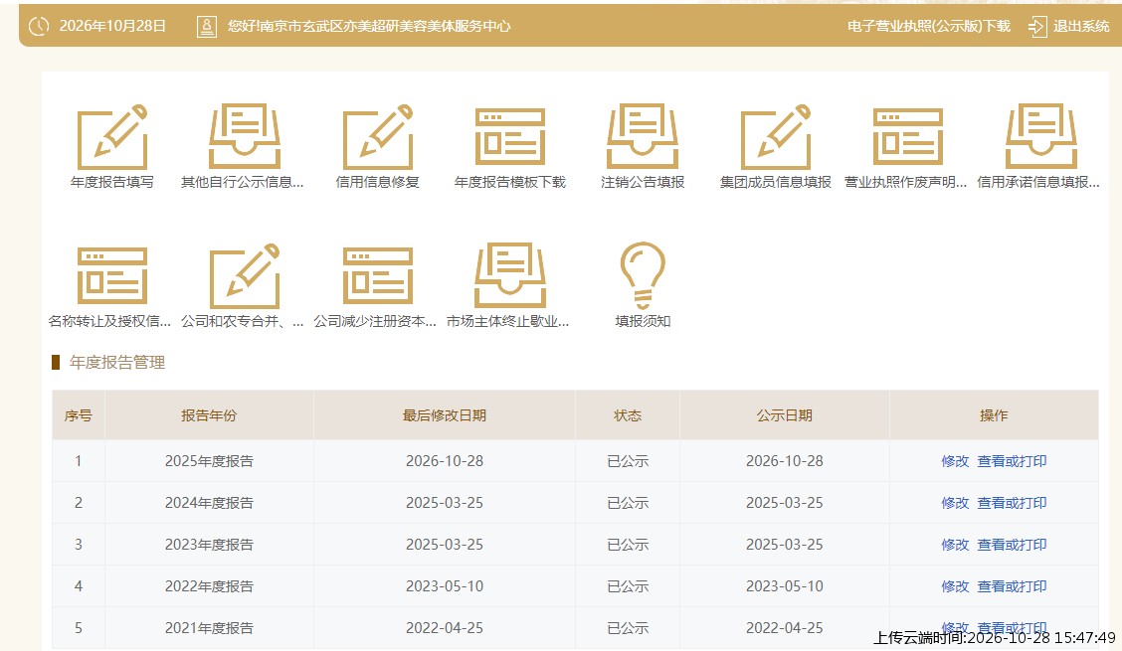
Task: Open 名称转让及授权信息 icon
Action: click(x=112, y=275)
